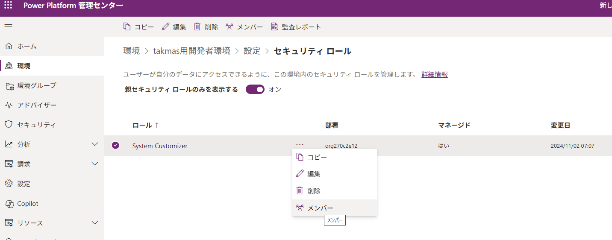612x240 pixels.
Task: Click the Edit pencil icon in the toolbar
Action: [x=166, y=26]
